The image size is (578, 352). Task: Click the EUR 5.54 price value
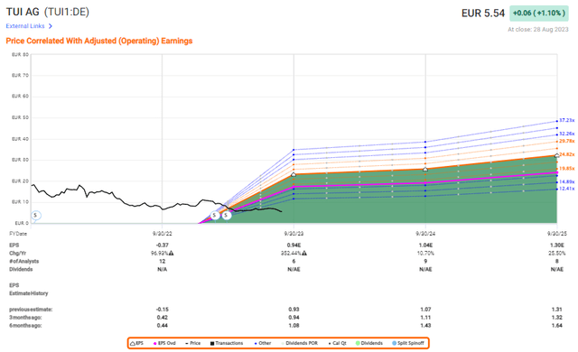click(483, 14)
